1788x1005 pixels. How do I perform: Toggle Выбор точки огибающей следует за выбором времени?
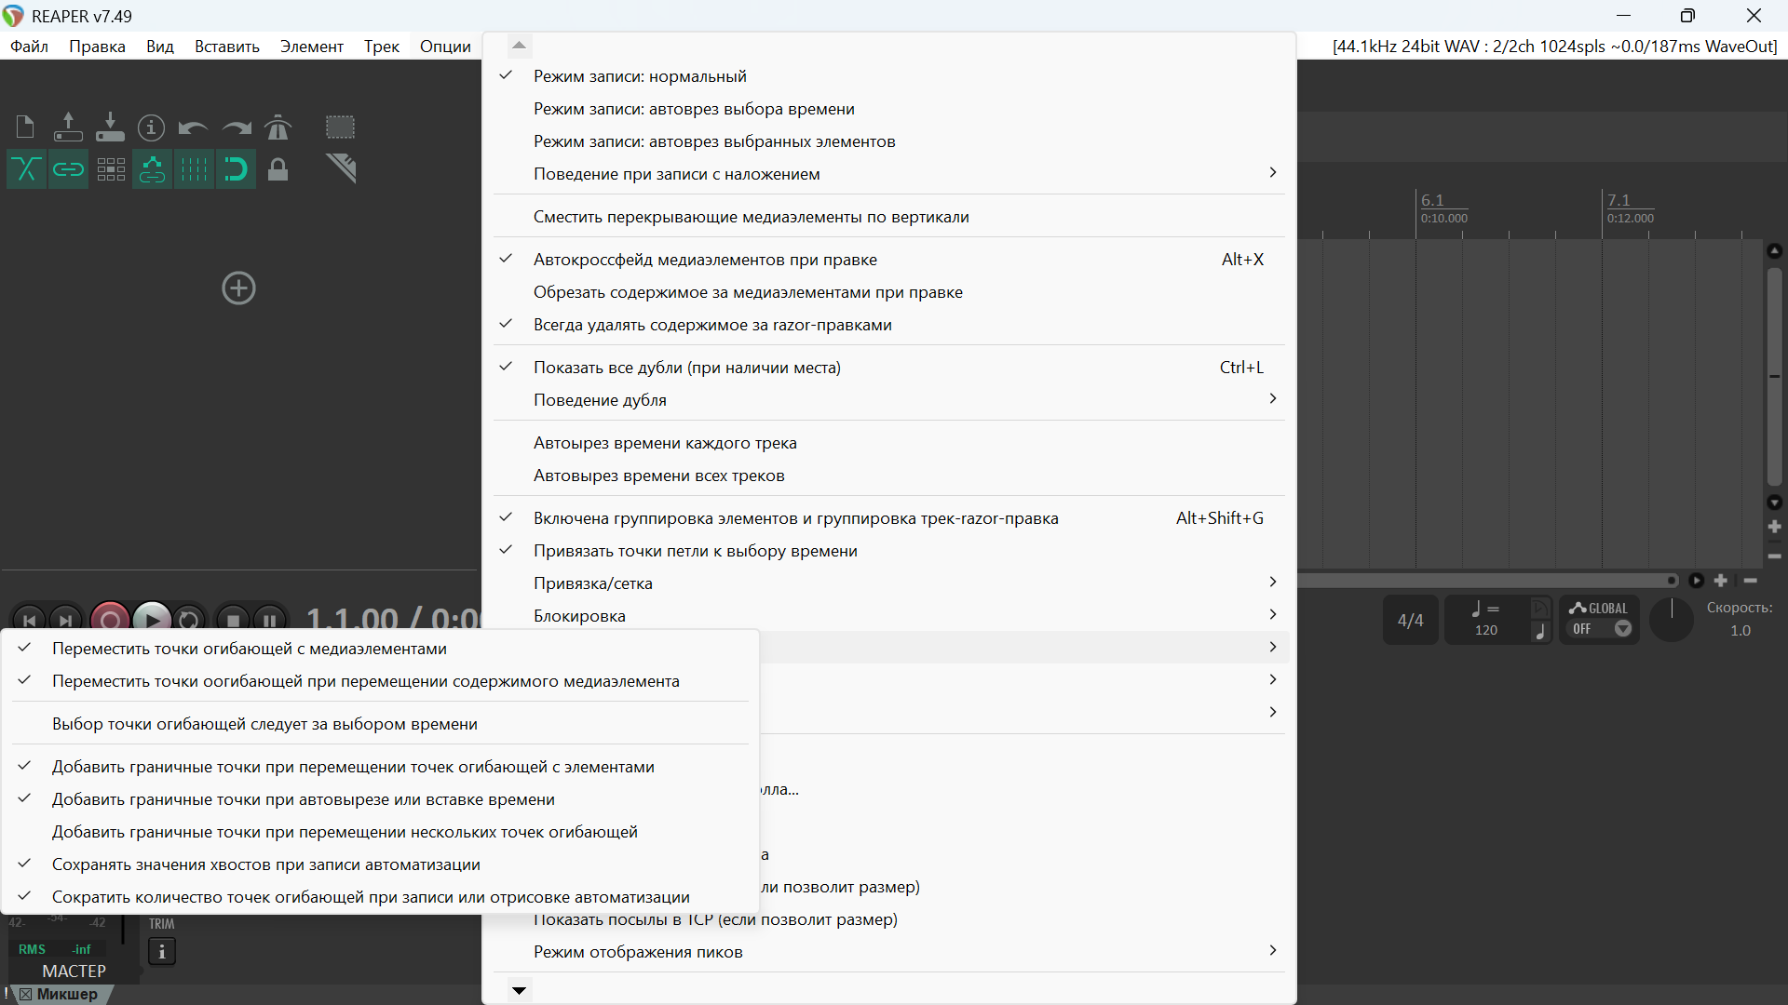click(264, 724)
